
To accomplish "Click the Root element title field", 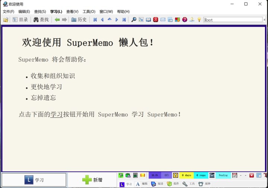I will point(233,20).
